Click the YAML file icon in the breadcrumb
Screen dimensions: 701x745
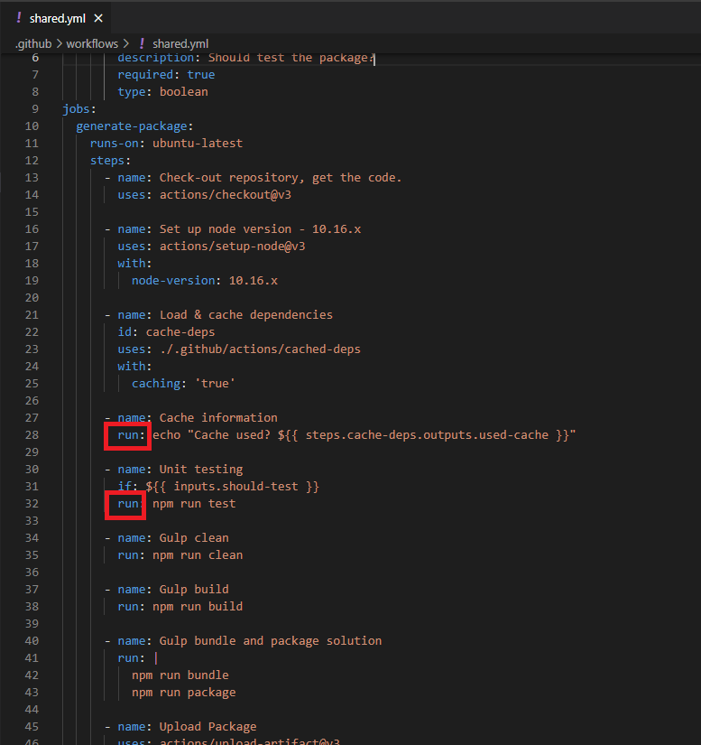142,43
